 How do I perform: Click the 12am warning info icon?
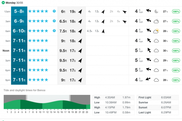[x=54, y=11]
